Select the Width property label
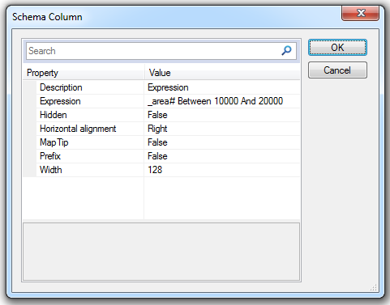 (x=51, y=170)
